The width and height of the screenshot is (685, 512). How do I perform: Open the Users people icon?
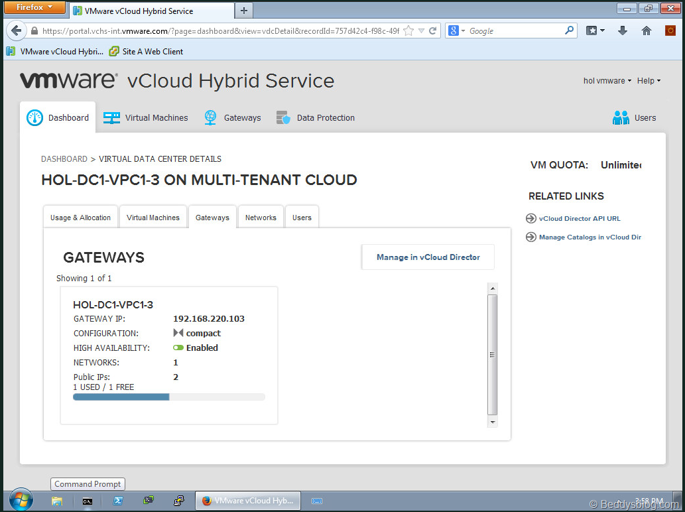(620, 118)
